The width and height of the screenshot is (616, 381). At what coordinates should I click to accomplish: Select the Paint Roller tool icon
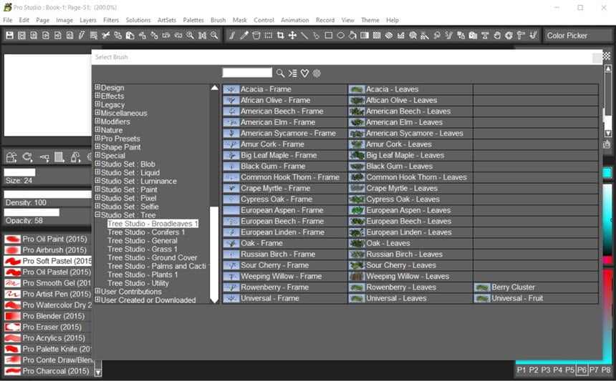(x=521, y=35)
